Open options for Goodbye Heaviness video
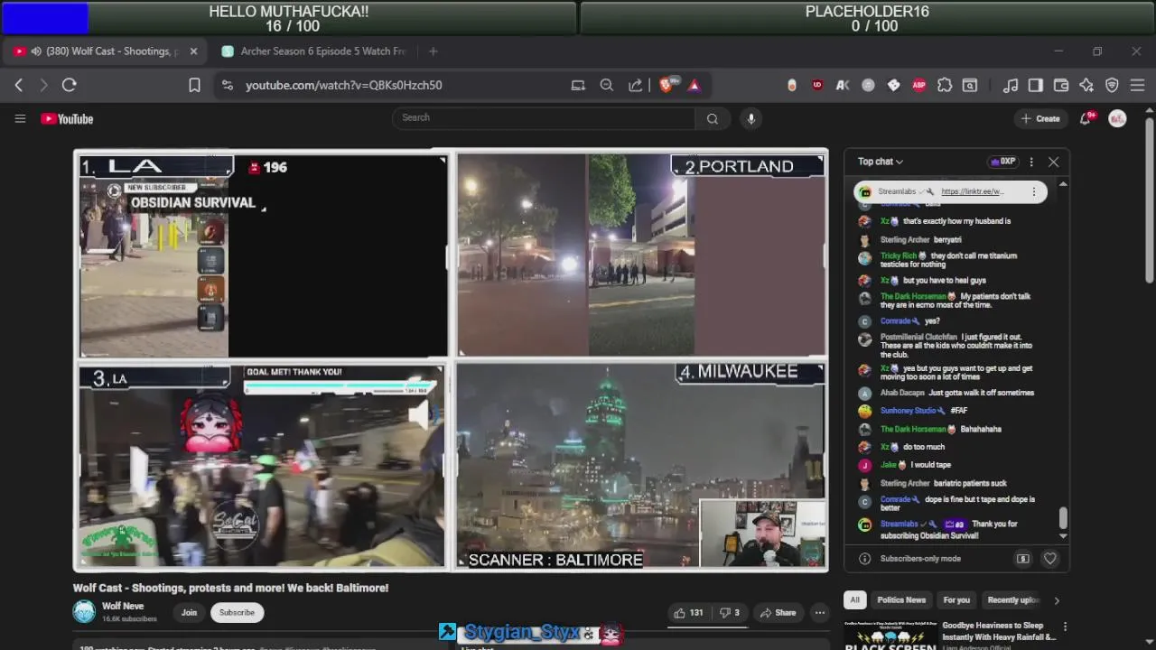Screen dimensions: 1156x650 point(1065,627)
